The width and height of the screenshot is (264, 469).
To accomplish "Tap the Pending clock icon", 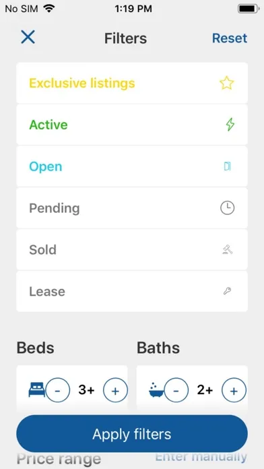I will tap(227, 208).
